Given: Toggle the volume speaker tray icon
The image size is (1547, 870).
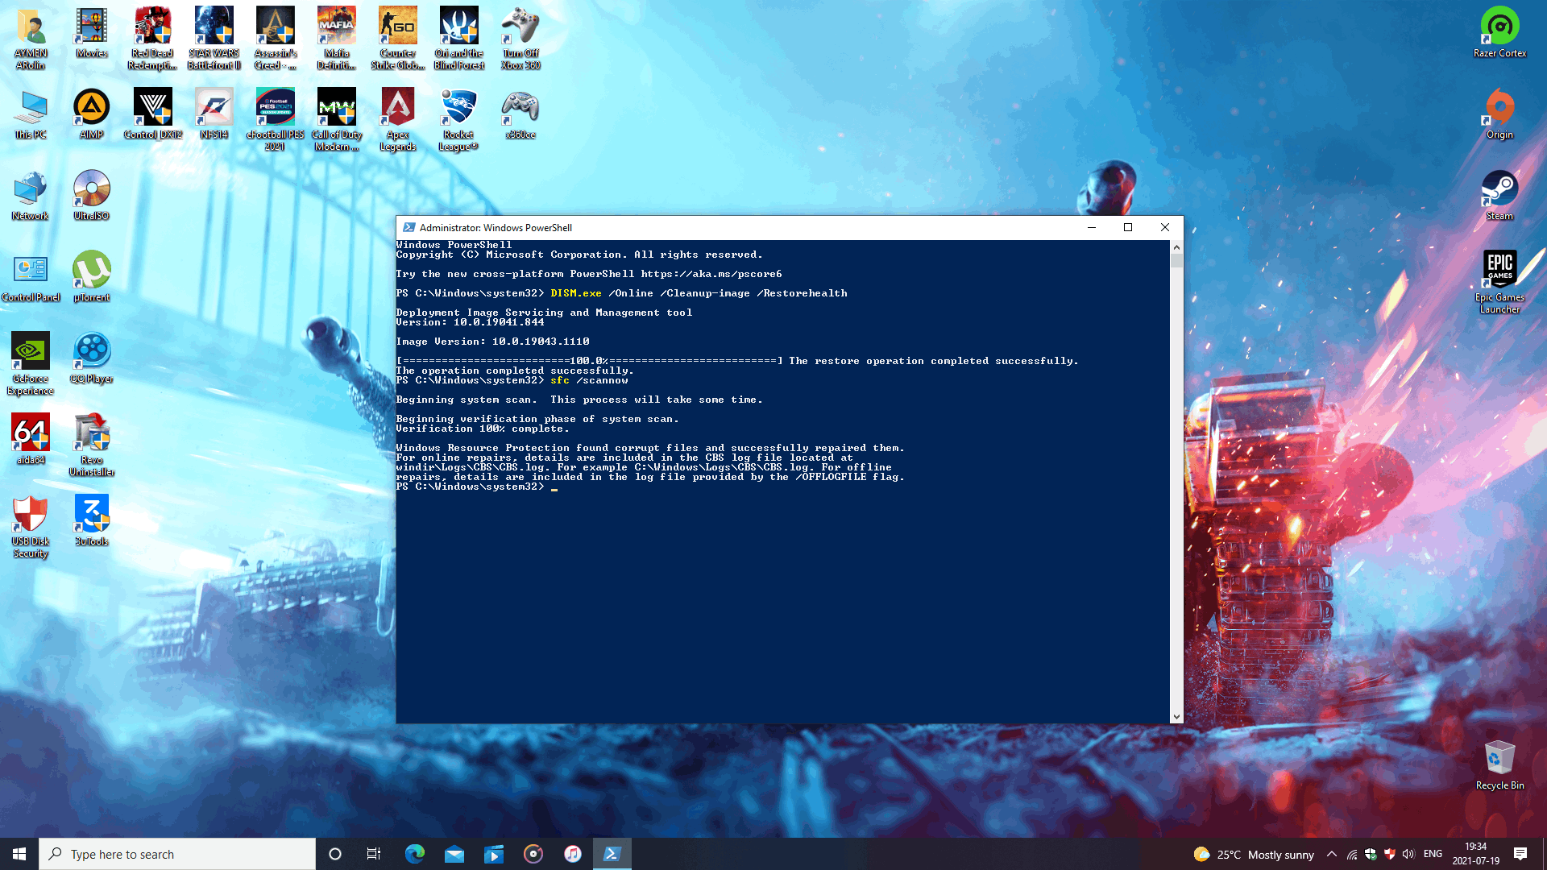Looking at the screenshot, I should [1408, 854].
